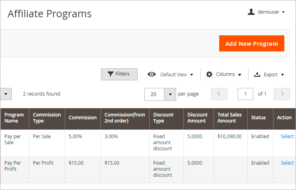Open the bulk actions dropdown near records found
The image size is (296, 190).
[6, 94]
